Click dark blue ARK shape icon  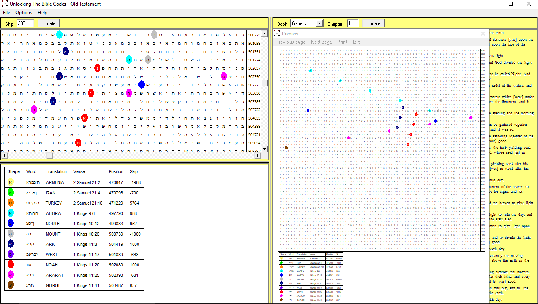(11, 244)
